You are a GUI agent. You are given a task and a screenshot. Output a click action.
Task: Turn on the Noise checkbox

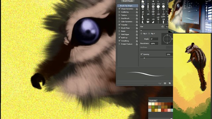point(119,31)
